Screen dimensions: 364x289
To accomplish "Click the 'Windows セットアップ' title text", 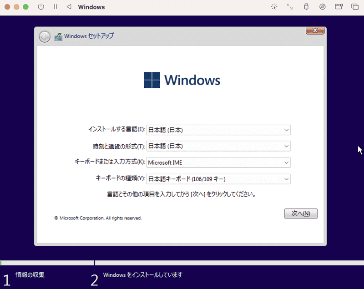I will coord(89,36).
